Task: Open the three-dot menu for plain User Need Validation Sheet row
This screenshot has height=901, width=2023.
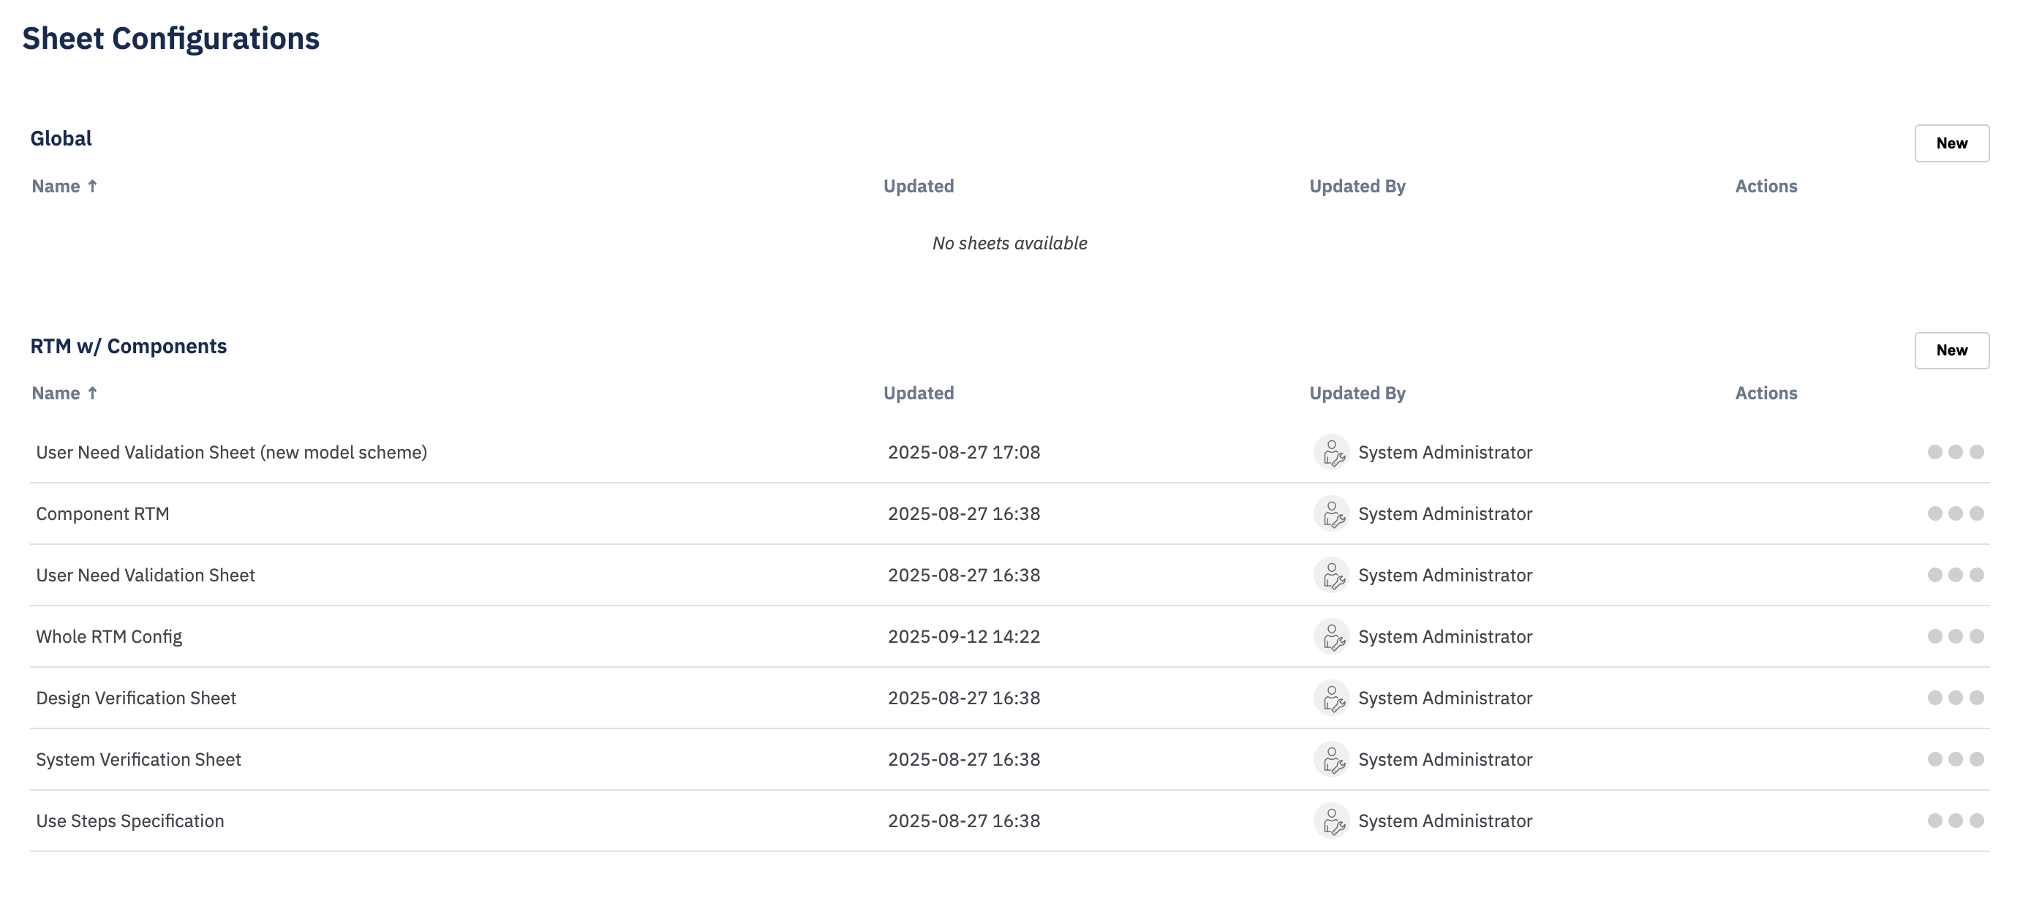Action: click(x=1955, y=575)
